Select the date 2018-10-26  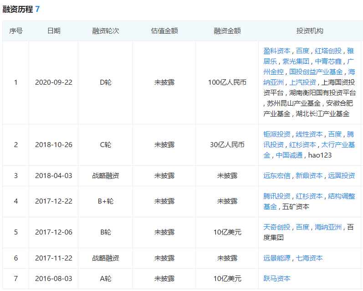click(x=54, y=145)
